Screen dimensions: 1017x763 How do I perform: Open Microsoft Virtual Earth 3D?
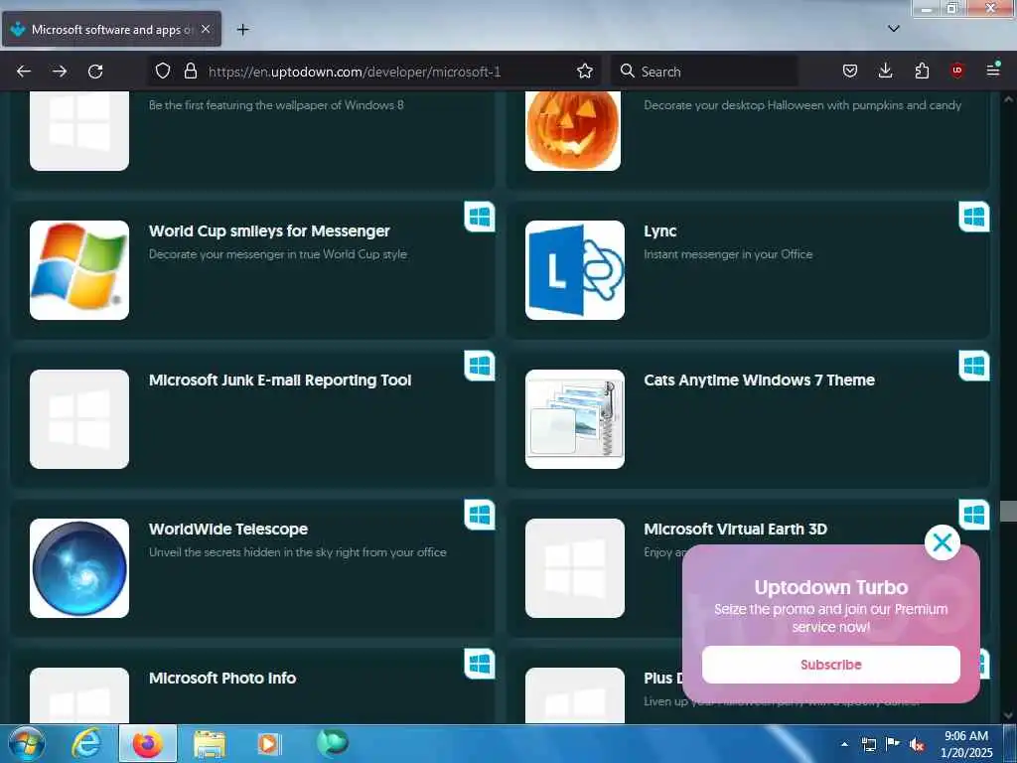(736, 529)
